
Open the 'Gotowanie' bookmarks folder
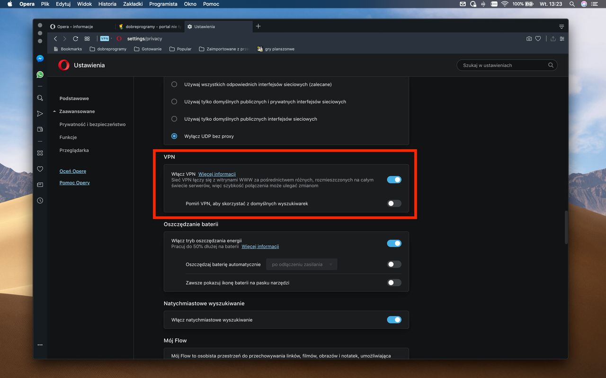pos(148,49)
